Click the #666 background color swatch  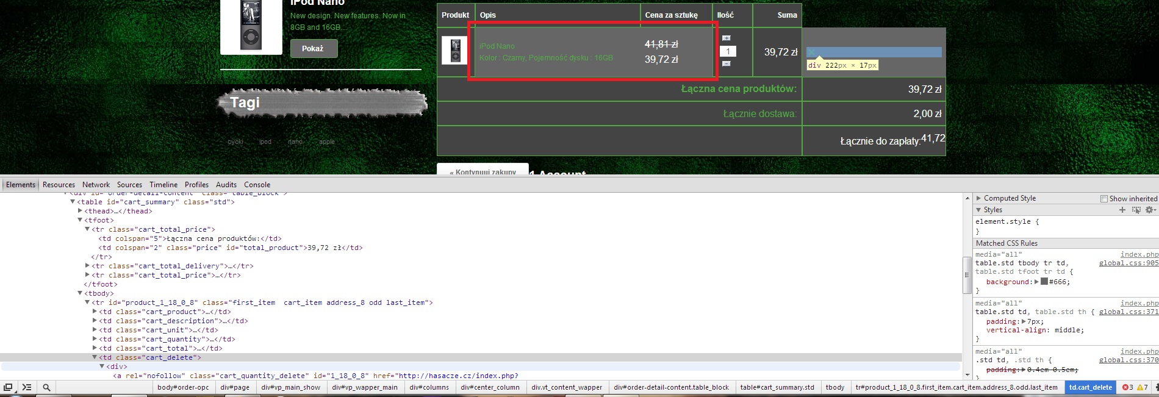tap(1044, 282)
